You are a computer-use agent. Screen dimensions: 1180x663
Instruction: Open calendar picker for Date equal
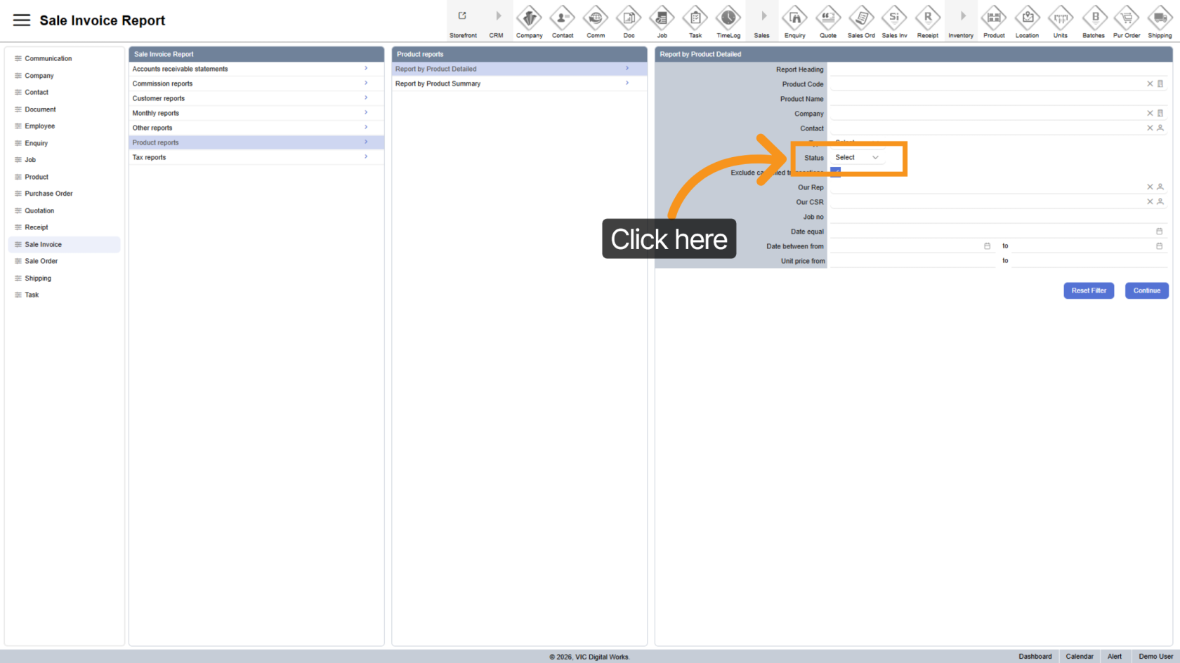1159,232
